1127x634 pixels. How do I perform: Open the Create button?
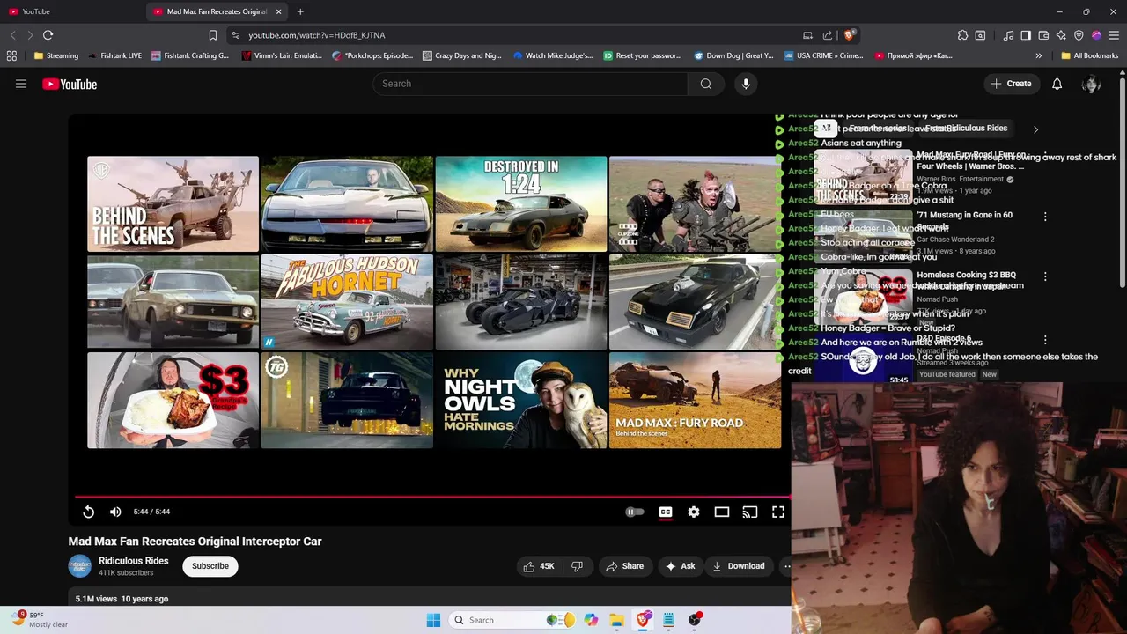click(x=1010, y=84)
